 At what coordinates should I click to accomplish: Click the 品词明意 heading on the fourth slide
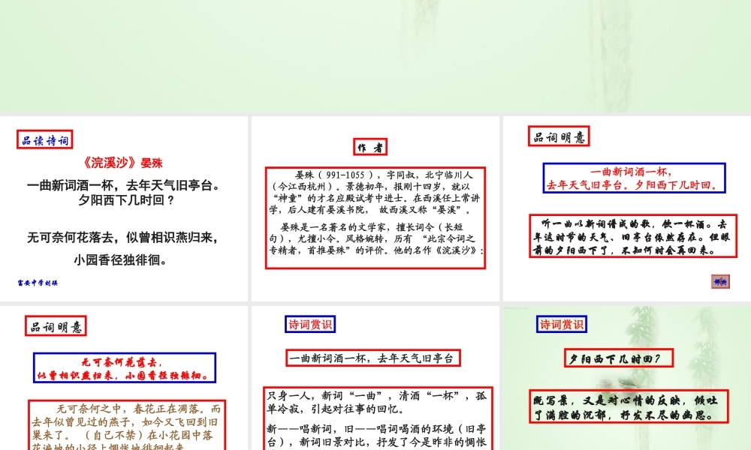[56, 326]
